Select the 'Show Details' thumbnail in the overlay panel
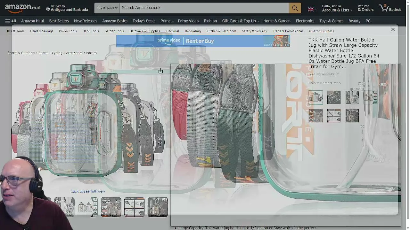This screenshot has width=410, height=230. pyautogui.click(x=334, y=116)
